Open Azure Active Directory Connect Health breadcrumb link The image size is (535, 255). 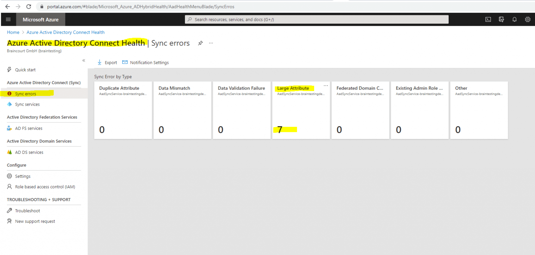pyautogui.click(x=65, y=32)
